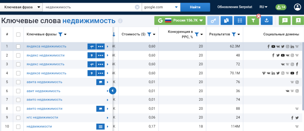This screenshot has width=304, height=131.
Task: Tick the checkbox for авит недвижимость
Action: 18,91
